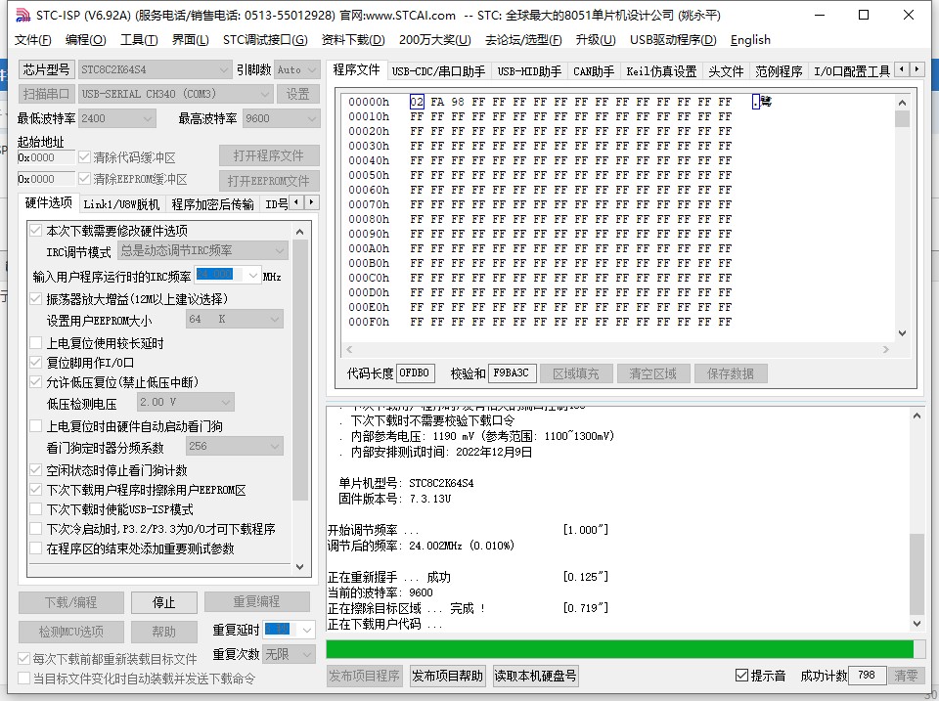Click 发布项目帮助 button
Viewport: 939px width, 701px height.
(x=447, y=676)
